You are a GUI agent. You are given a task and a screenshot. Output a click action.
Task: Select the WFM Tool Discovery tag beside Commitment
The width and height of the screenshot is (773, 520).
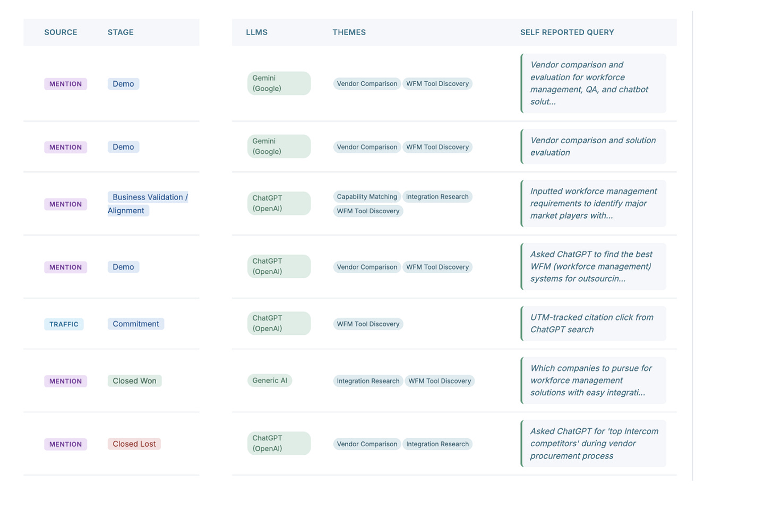(x=368, y=324)
